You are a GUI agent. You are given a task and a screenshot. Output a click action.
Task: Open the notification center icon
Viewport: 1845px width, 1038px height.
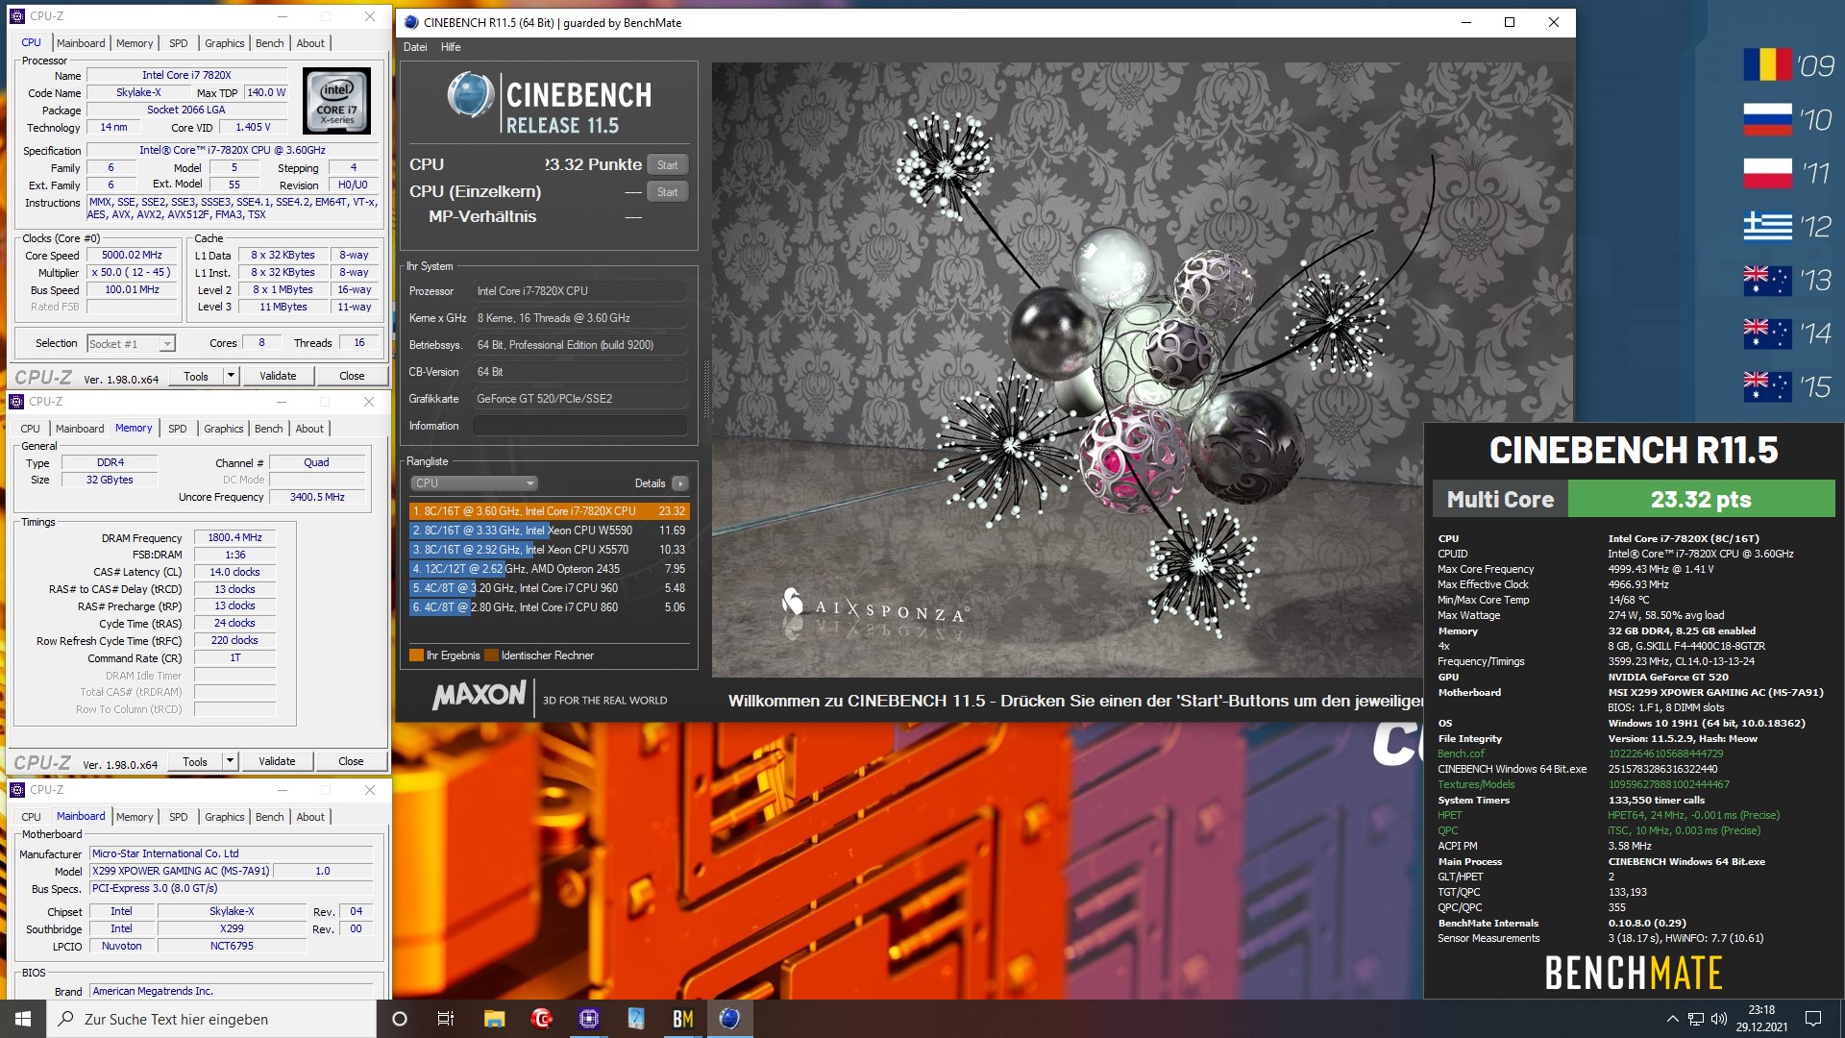click(x=1813, y=1019)
